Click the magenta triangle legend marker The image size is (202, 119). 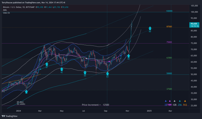170,101
